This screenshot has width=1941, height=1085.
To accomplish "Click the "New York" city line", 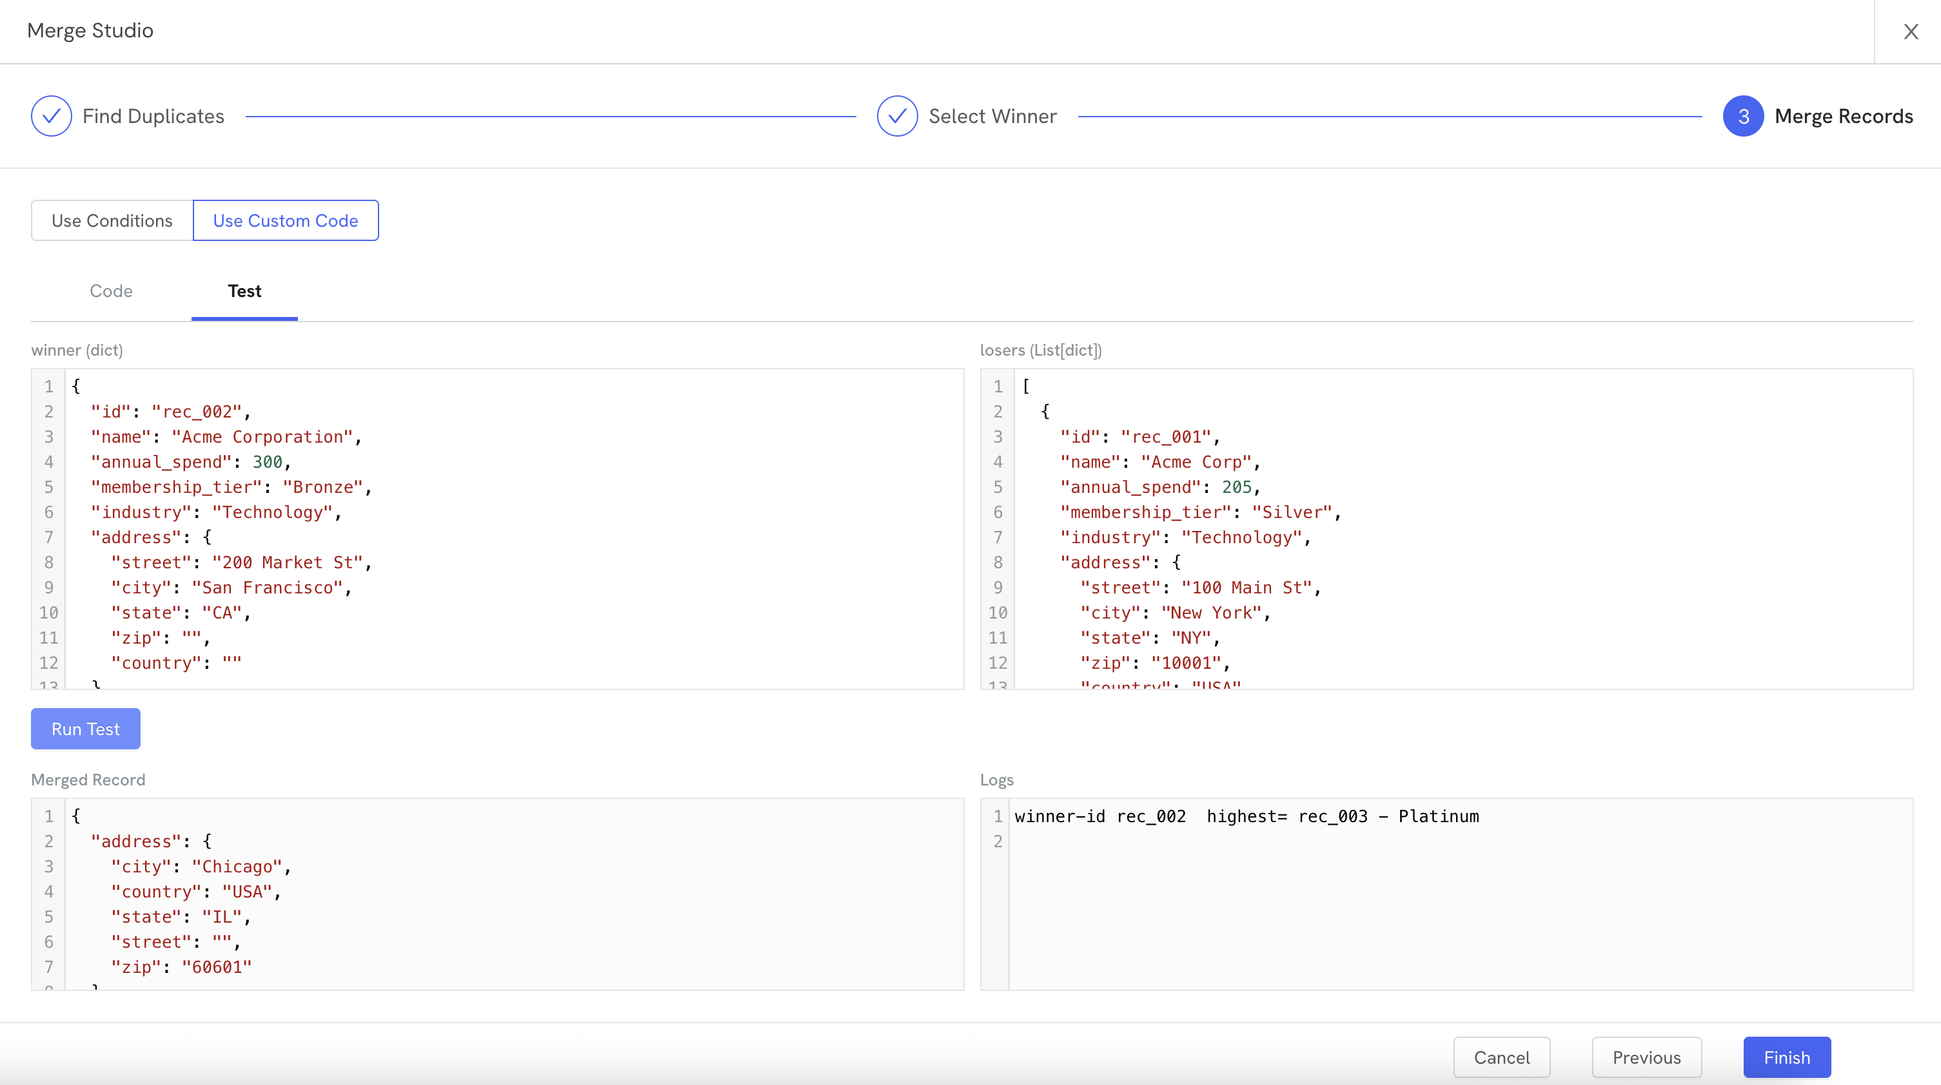I will pyautogui.click(x=1176, y=613).
